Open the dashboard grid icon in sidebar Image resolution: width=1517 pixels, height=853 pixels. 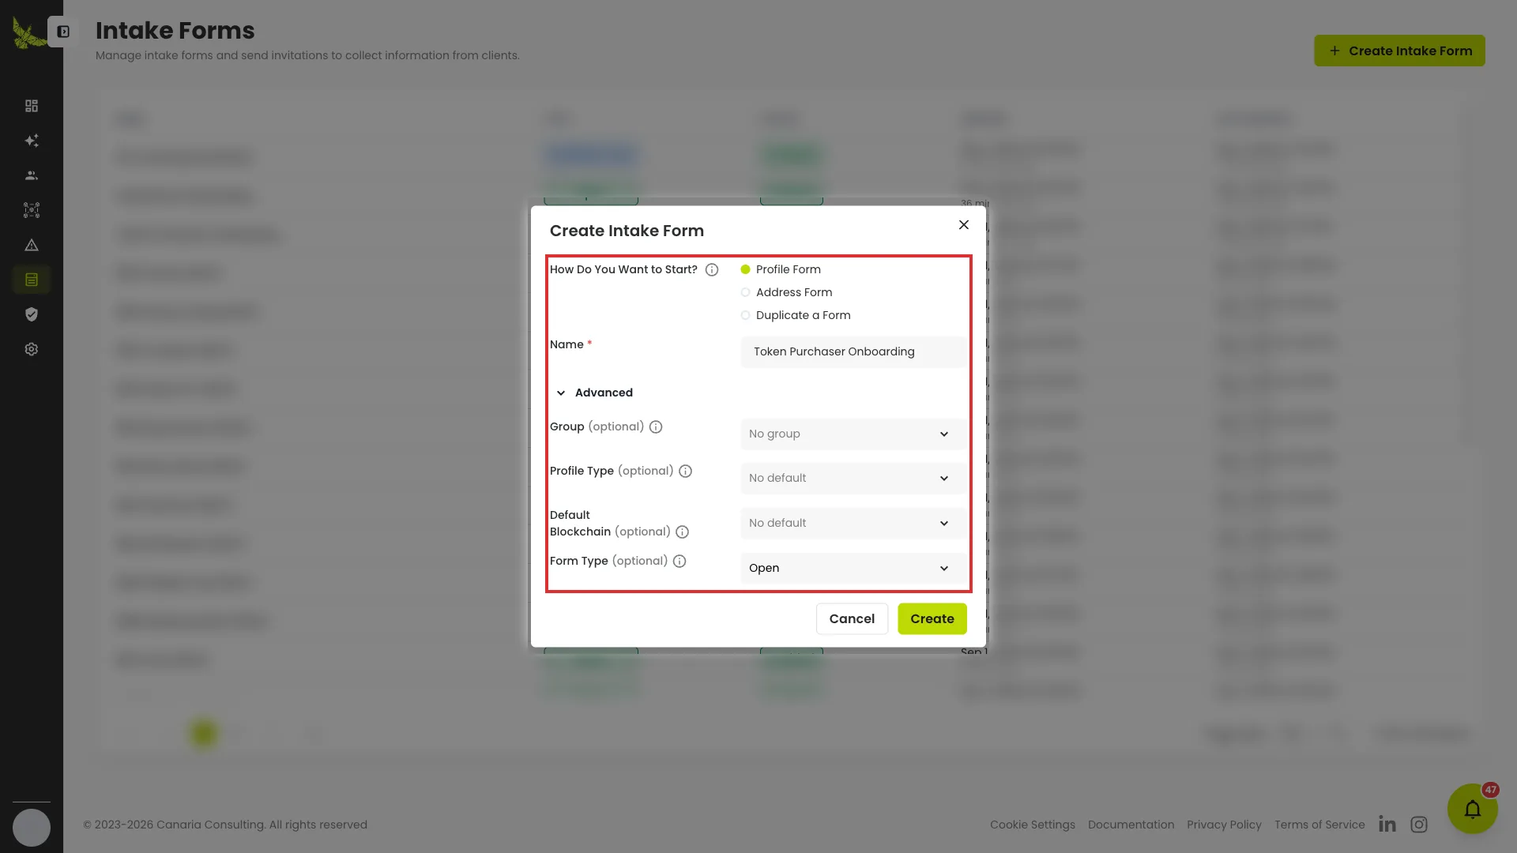point(32,106)
